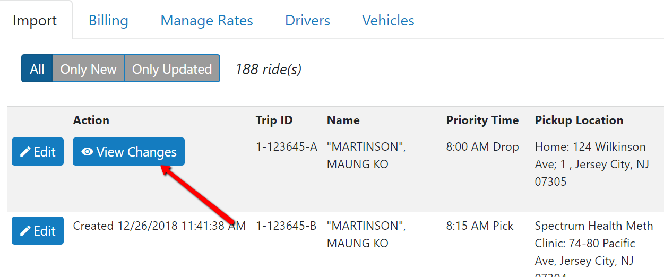Edit trip 1-123645-B row
This screenshot has height=277, width=664.
click(38, 230)
